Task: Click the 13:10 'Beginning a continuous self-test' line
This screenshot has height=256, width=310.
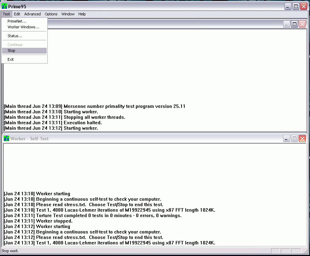Action: [x=82, y=199]
